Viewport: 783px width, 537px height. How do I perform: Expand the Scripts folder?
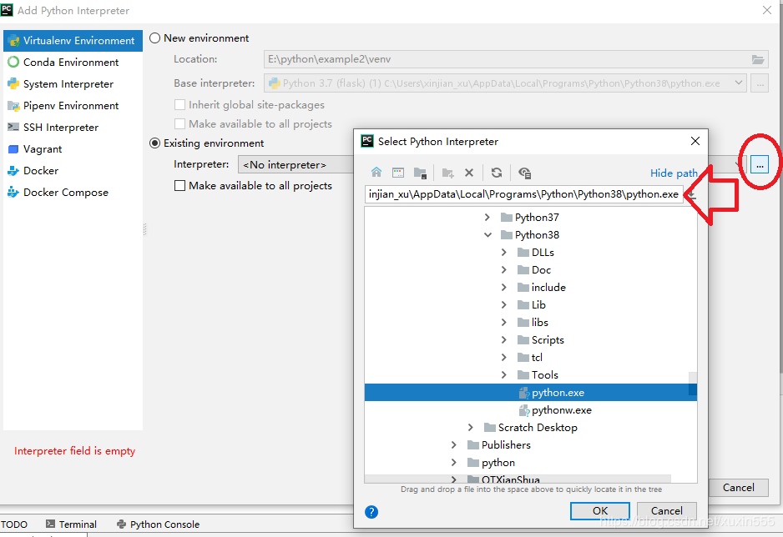tap(504, 339)
